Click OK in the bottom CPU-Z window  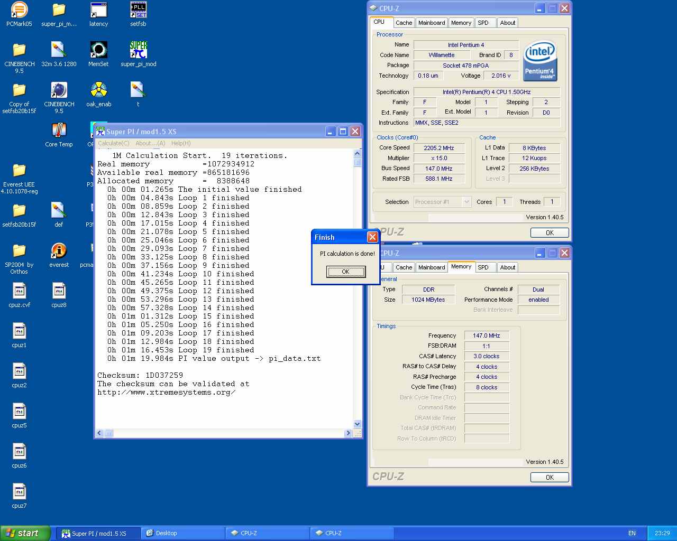point(550,477)
